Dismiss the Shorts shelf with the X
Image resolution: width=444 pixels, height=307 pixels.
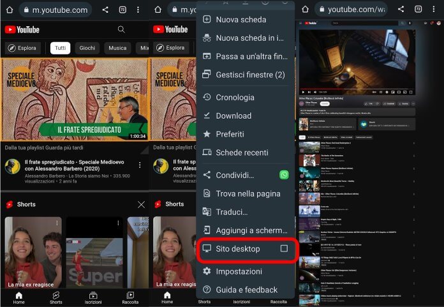click(141, 204)
